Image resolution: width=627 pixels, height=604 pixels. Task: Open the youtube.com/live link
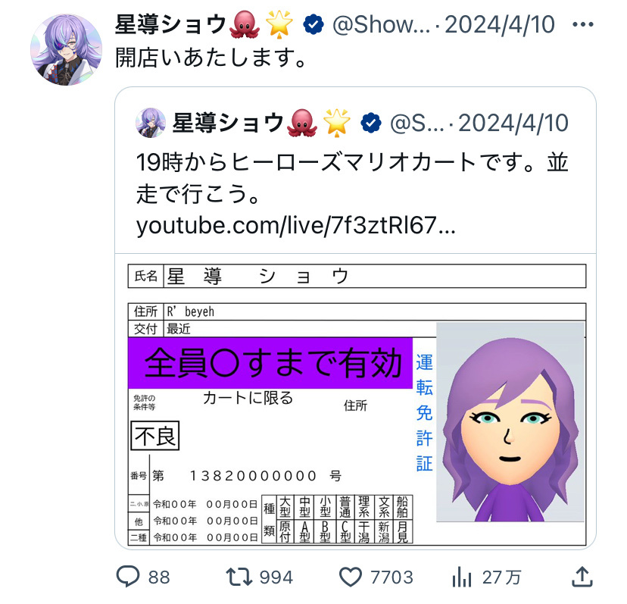295,225
